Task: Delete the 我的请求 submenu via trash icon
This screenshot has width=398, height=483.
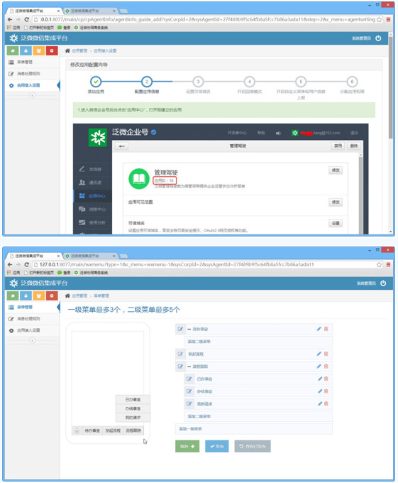Action: [x=326, y=404]
